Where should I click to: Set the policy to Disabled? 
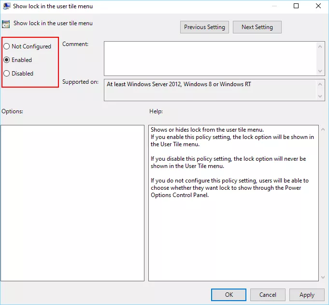6,74
